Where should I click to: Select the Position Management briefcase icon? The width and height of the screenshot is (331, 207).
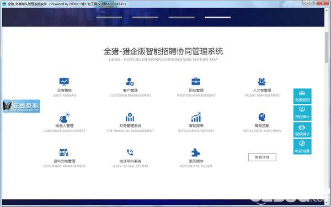point(196,81)
